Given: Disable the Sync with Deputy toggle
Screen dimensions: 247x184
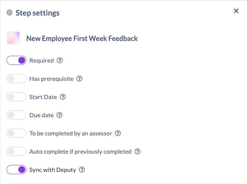Looking at the screenshot, I should coord(16,170).
